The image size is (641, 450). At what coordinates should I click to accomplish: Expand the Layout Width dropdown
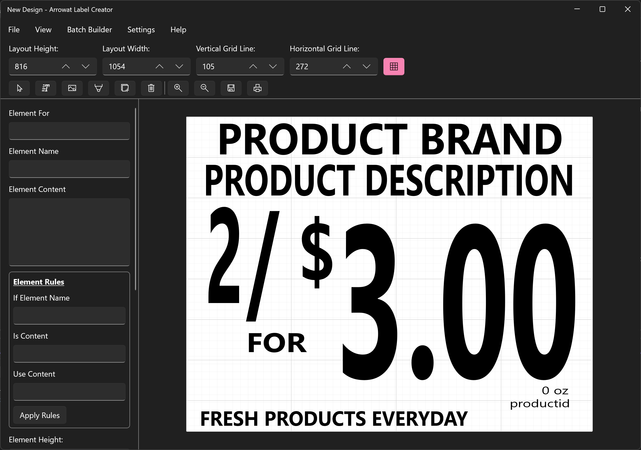click(180, 66)
